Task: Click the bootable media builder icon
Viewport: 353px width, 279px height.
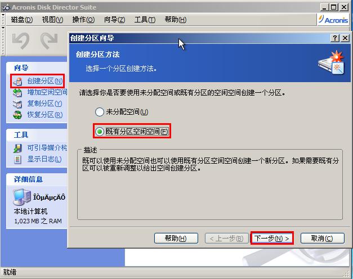Action: click(17, 148)
